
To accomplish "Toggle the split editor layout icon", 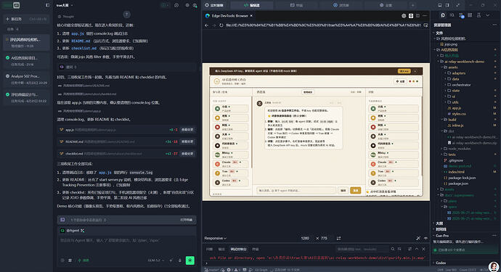I will (447, 5).
